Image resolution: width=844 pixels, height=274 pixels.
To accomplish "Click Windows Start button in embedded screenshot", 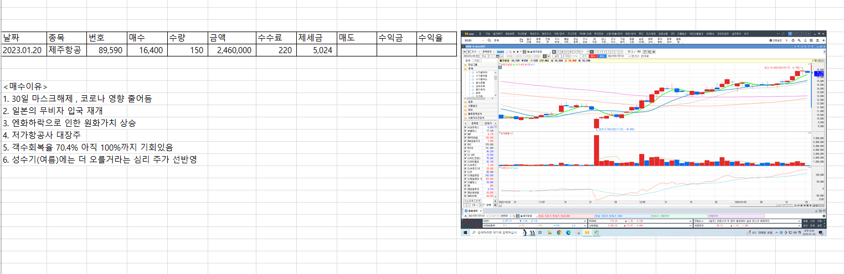I will pyautogui.click(x=465, y=232).
